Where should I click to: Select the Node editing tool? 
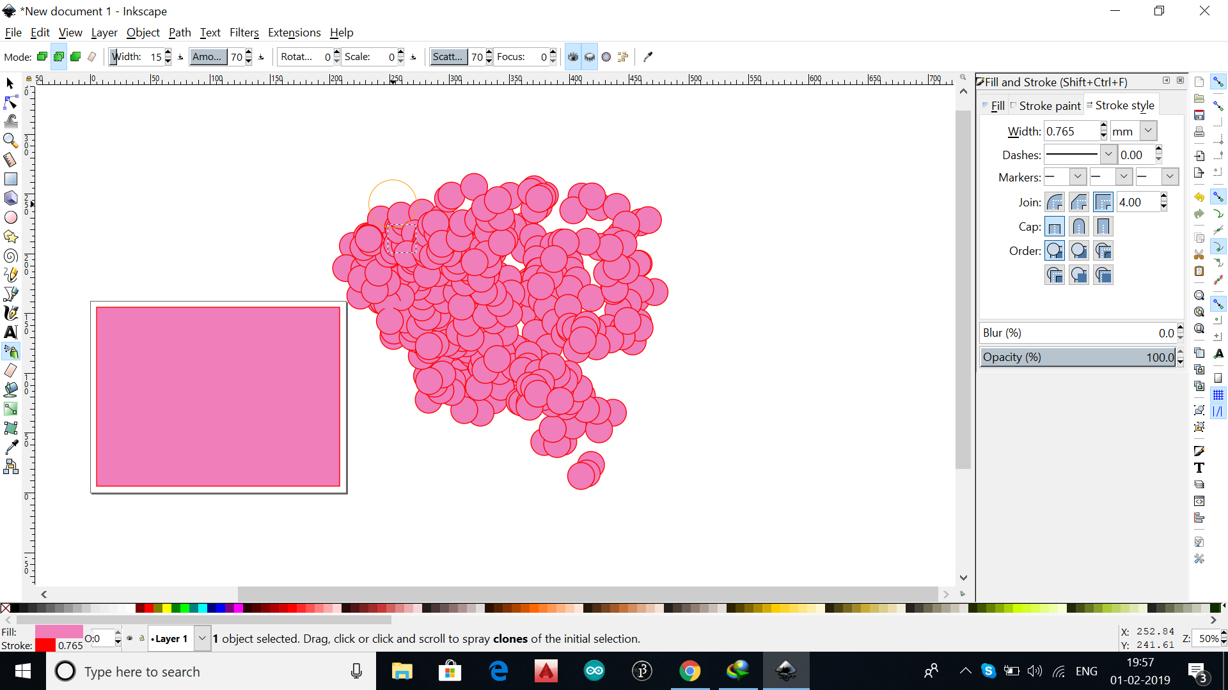[10, 102]
